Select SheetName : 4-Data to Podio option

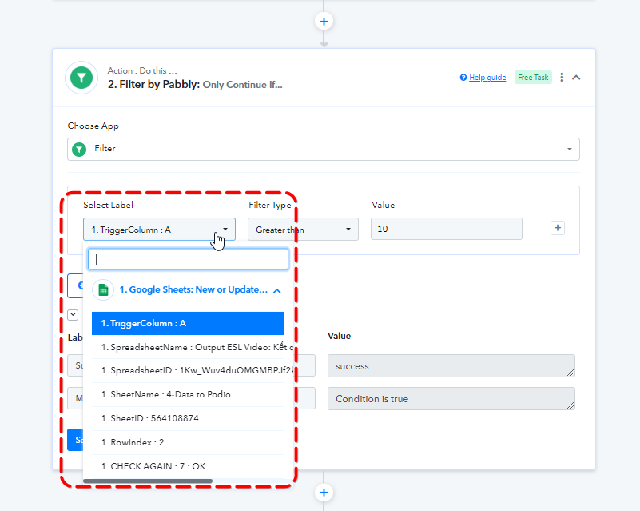coord(188,394)
